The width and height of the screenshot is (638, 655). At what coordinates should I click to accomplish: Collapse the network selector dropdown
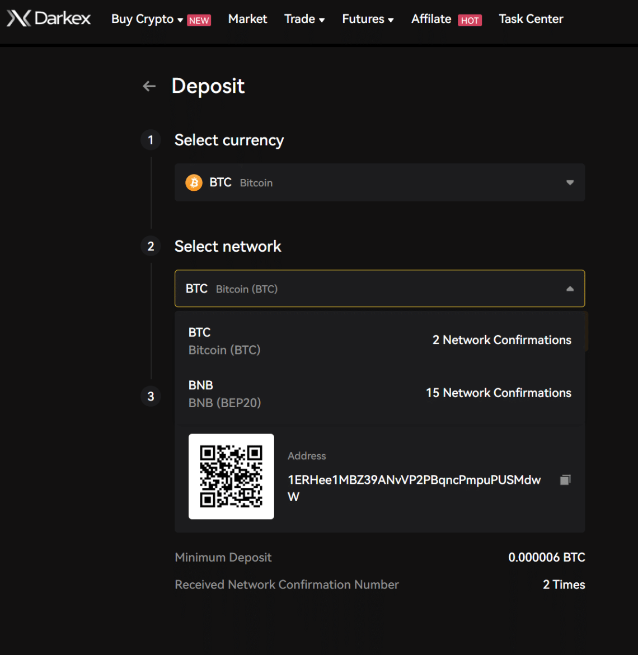point(569,289)
